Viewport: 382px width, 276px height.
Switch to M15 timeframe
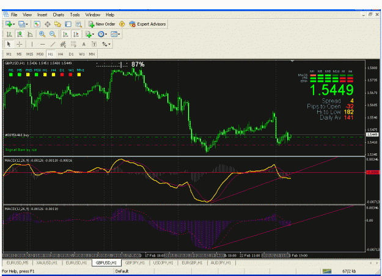pyautogui.click(x=29, y=54)
